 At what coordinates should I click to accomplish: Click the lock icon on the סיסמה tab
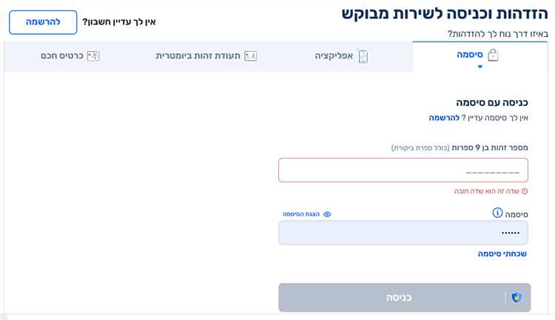point(494,55)
